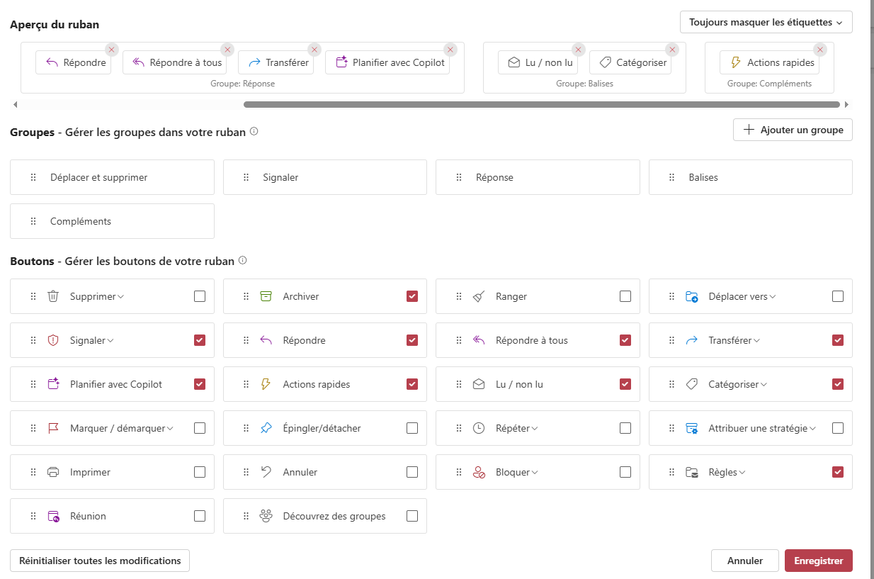The image size is (874, 579).
Task: Click the info icon next to Boutons heading
Action: [x=242, y=260]
